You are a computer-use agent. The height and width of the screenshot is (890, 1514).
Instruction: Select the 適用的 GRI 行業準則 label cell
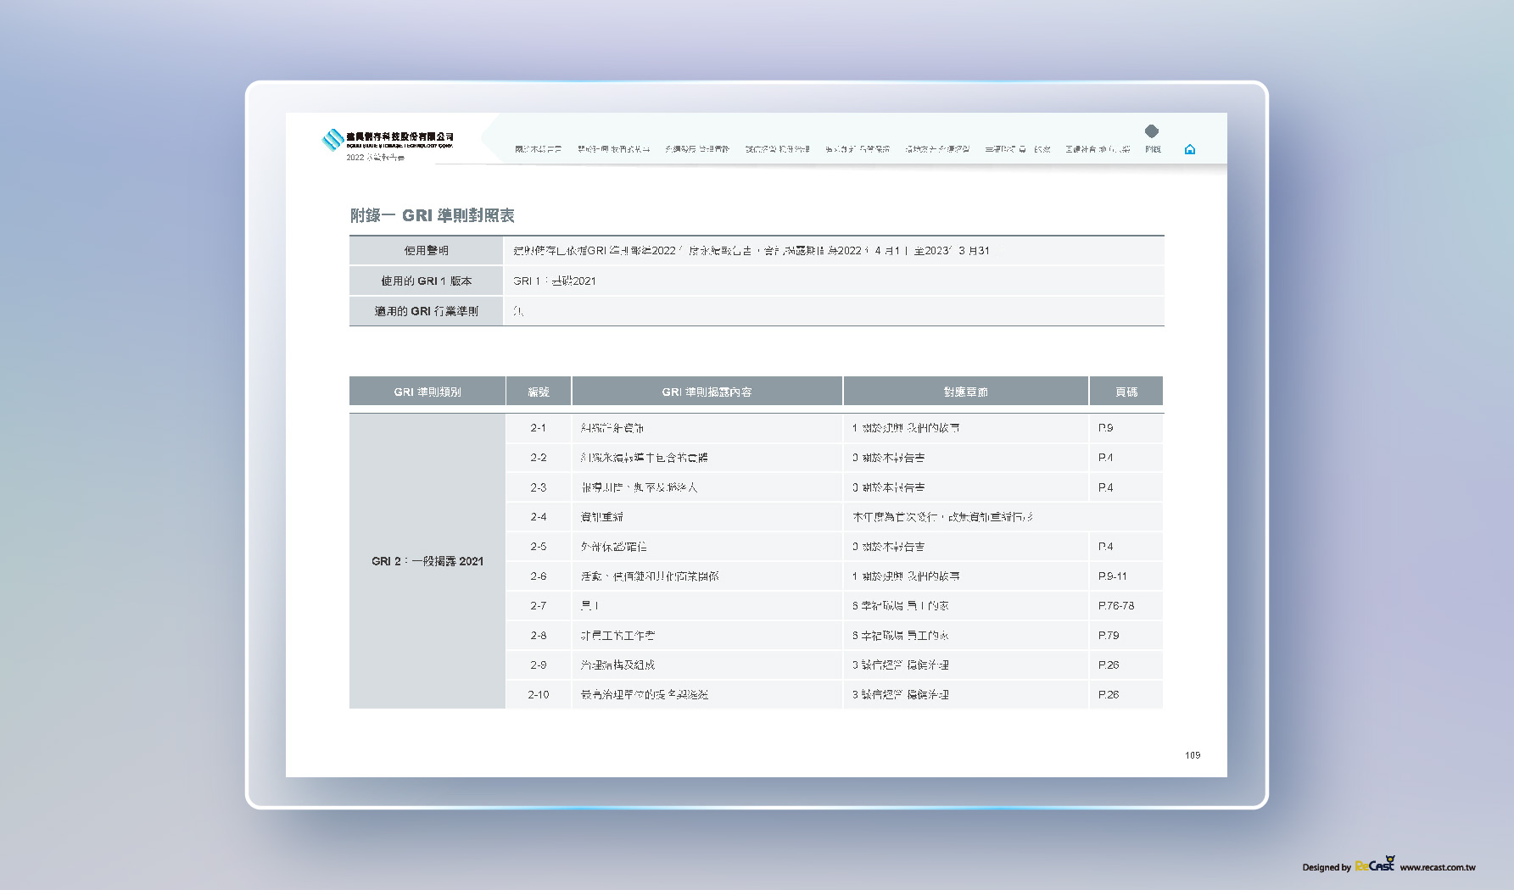(x=427, y=311)
